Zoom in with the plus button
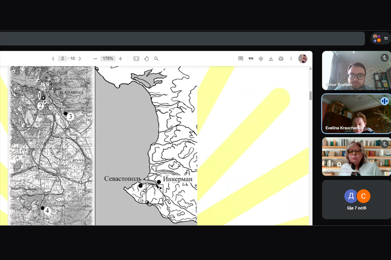The width and height of the screenshot is (391, 260). [120, 59]
